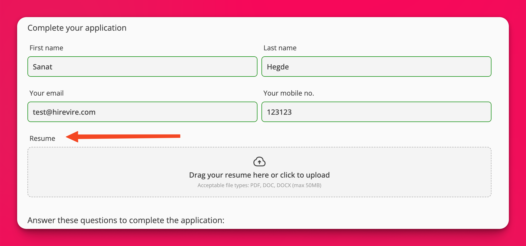Click "Drag your resume here or click to upload"
Screen dimensions: 526x246
tap(259, 175)
